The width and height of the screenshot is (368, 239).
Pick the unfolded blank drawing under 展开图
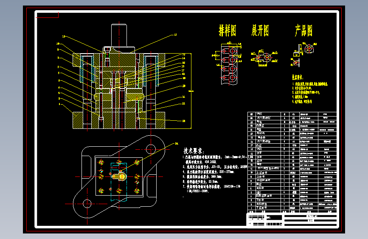click(x=264, y=58)
